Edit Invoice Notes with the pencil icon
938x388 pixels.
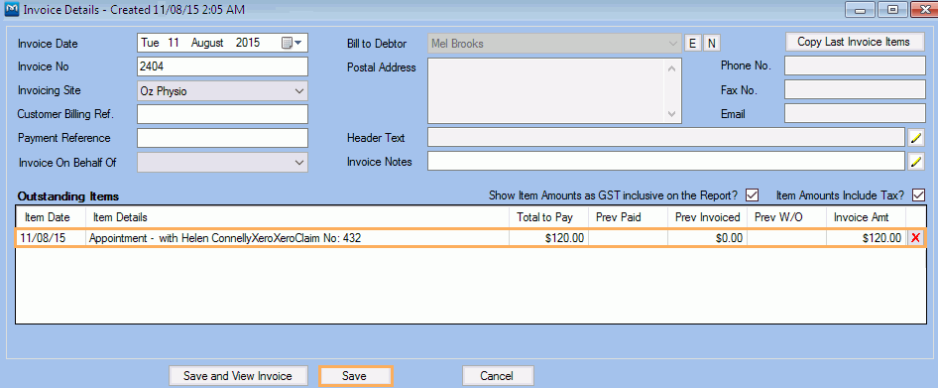(916, 161)
